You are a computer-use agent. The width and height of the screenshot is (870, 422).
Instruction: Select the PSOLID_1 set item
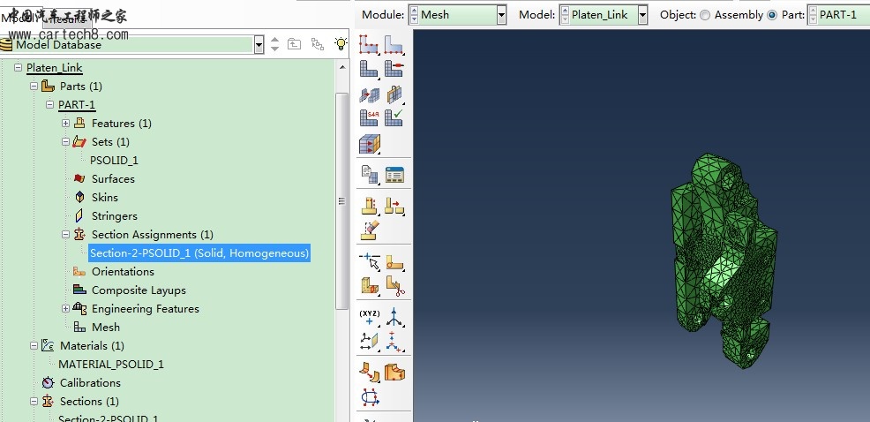point(114,160)
